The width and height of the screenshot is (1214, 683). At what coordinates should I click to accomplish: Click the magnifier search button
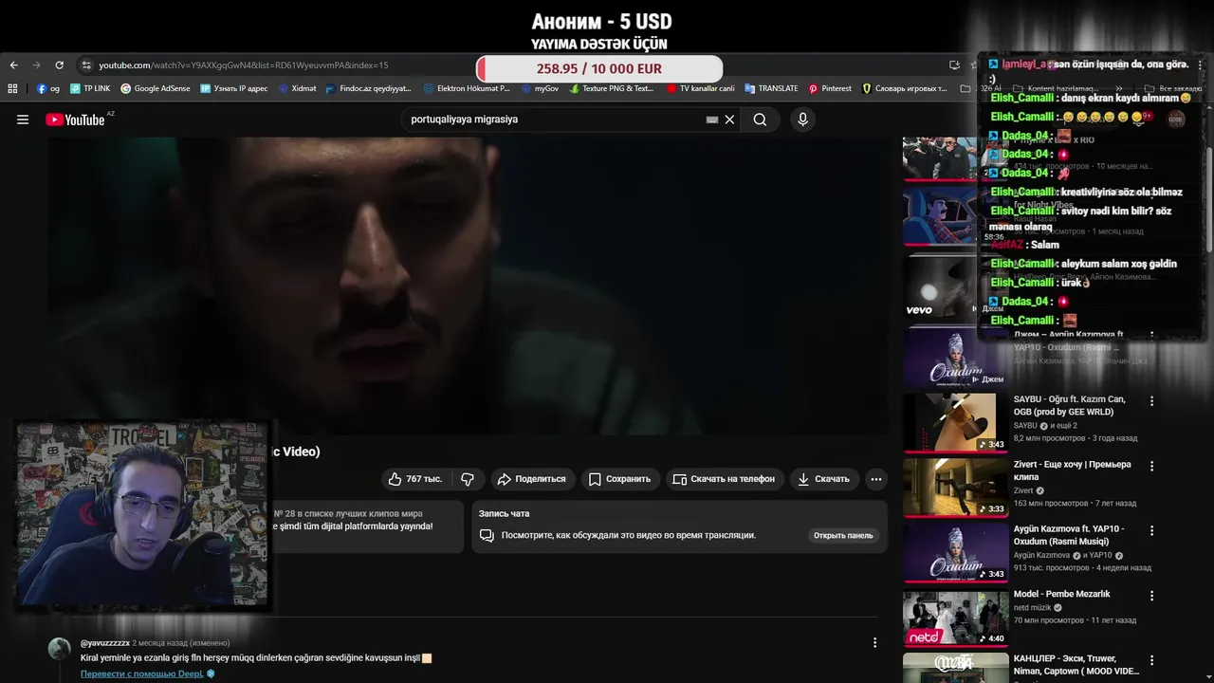point(760,120)
